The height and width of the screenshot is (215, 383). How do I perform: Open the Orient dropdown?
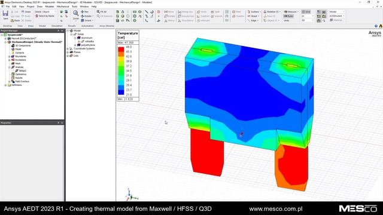point(87,20)
